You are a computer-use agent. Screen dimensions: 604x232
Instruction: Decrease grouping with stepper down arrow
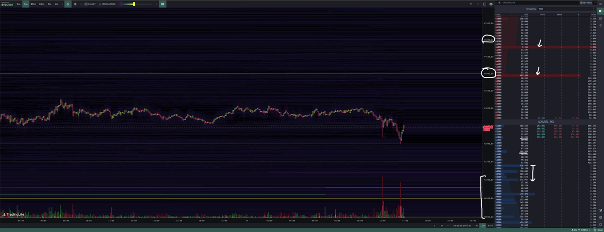coord(593,10)
